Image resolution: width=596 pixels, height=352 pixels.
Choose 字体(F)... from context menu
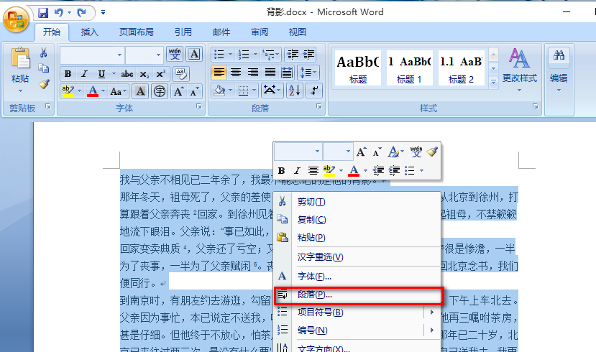(x=357, y=277)
